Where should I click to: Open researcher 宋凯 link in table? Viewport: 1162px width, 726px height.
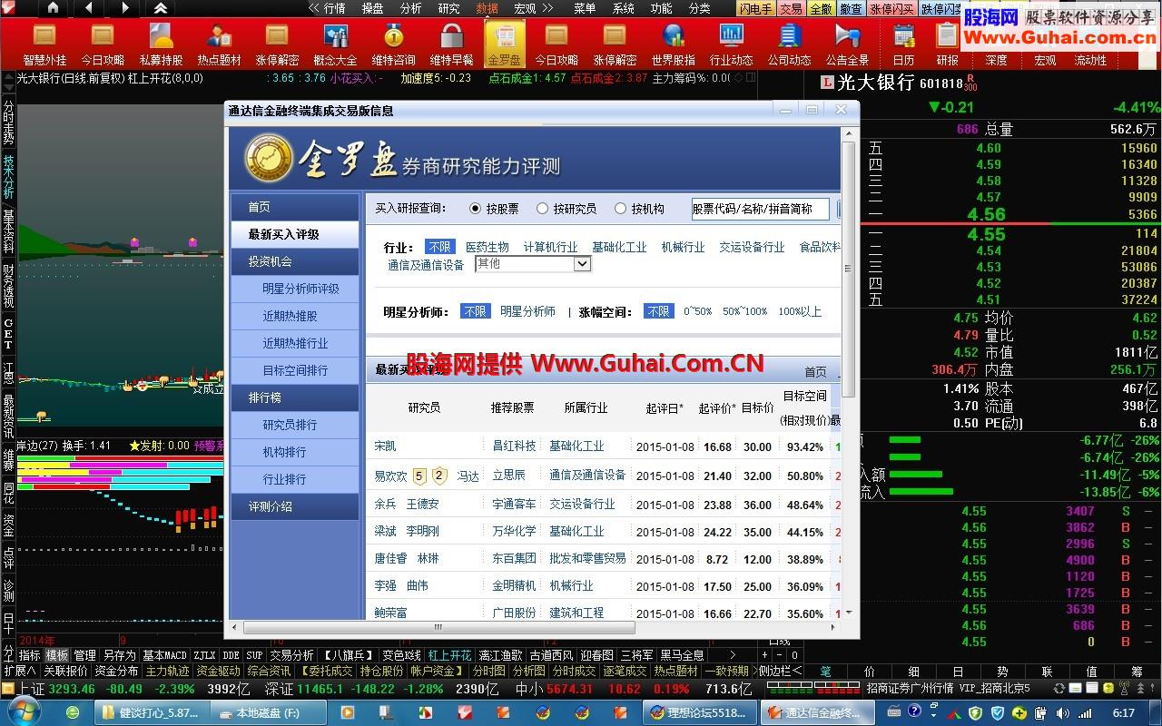[385, 446]
